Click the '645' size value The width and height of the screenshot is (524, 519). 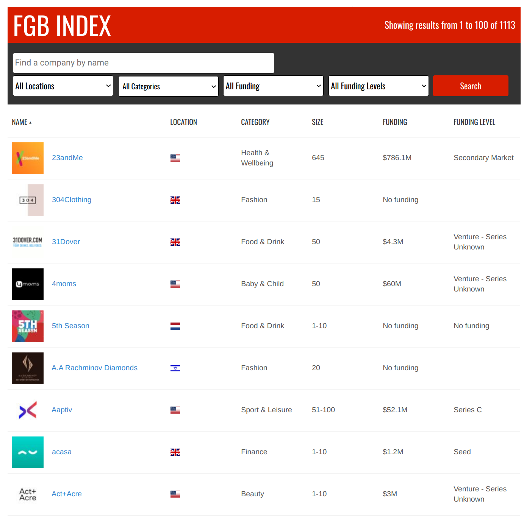pos(318,158)
